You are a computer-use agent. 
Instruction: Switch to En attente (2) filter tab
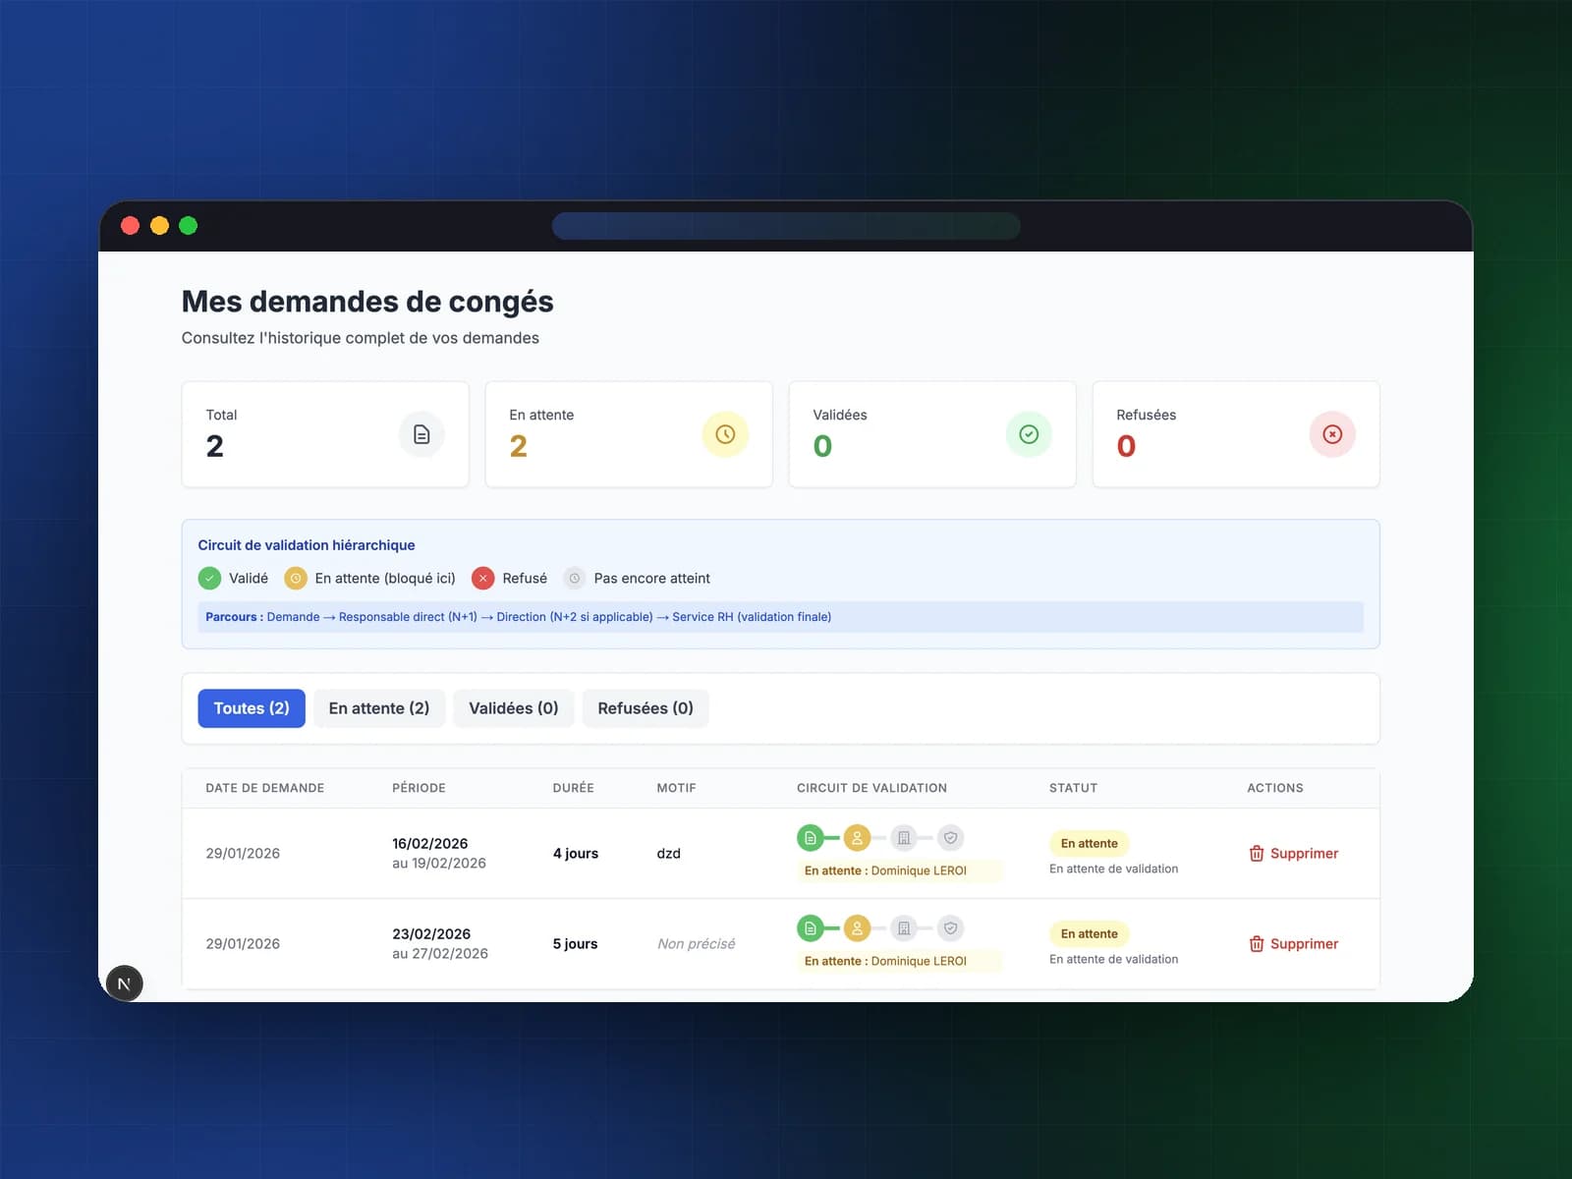(x=379, y=708)
